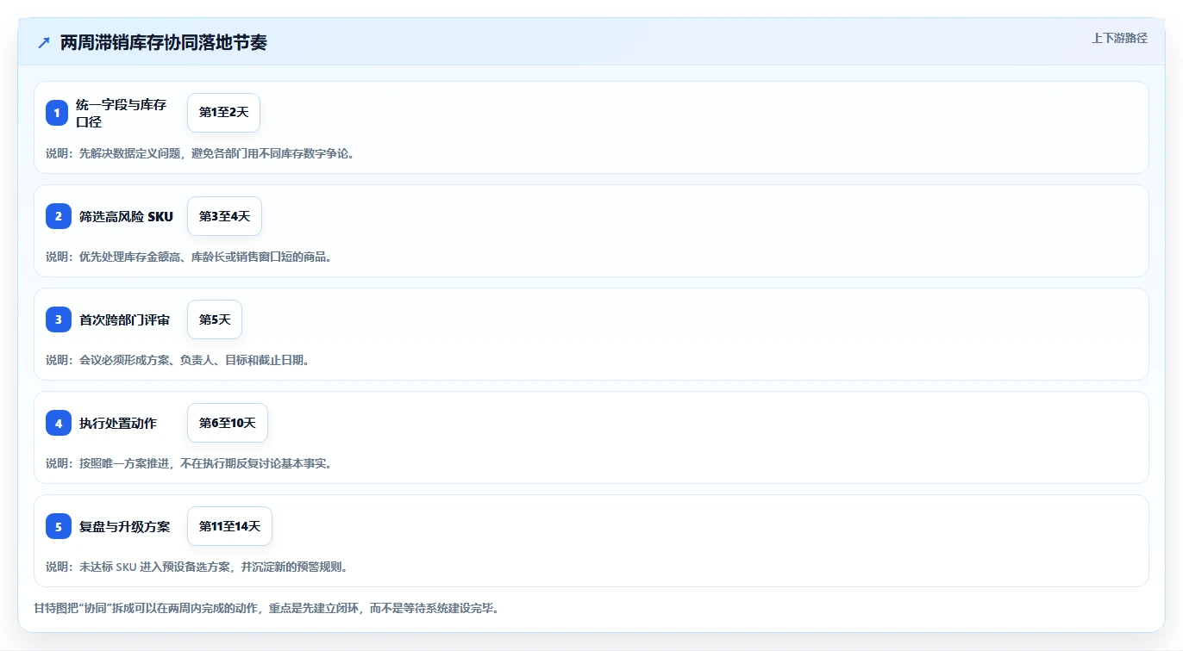The height and width of the screenshot is (651, 1183).
Task: Click description 优先处理库存金额高
Action: pyautogui.click(x=189, y=257)
